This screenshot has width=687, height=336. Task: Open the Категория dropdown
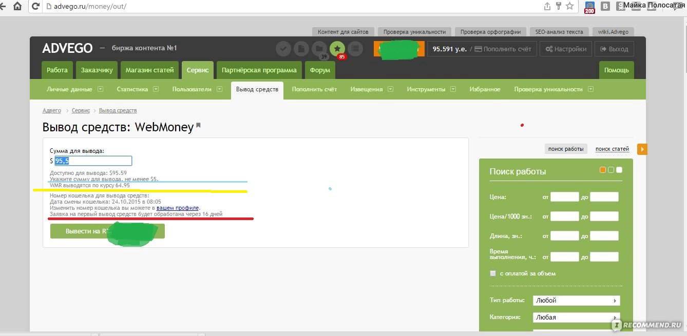pos(577,318)
